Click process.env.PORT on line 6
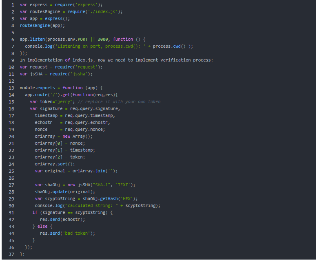Screen dimensions: 317x262 [x=68, y=39]
